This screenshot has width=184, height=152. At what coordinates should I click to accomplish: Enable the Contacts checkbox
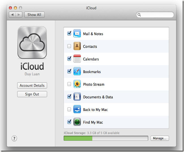69,46
